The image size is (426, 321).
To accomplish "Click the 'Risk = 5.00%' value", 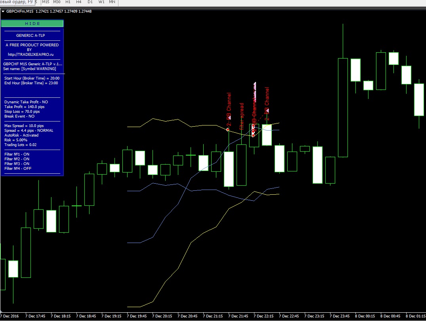I will point(16,140).
